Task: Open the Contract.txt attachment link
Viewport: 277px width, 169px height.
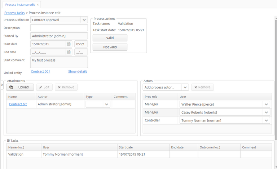Action: pyautogui.click(x=18, y=104)
